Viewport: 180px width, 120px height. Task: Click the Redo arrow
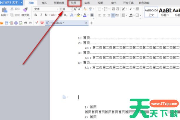click(x=30, y=23)
